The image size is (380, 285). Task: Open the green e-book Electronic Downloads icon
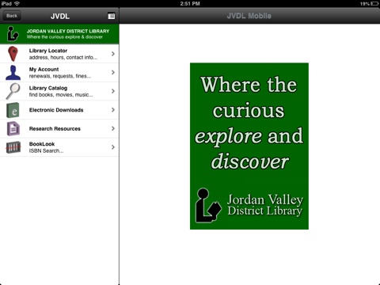coord(13,110)
